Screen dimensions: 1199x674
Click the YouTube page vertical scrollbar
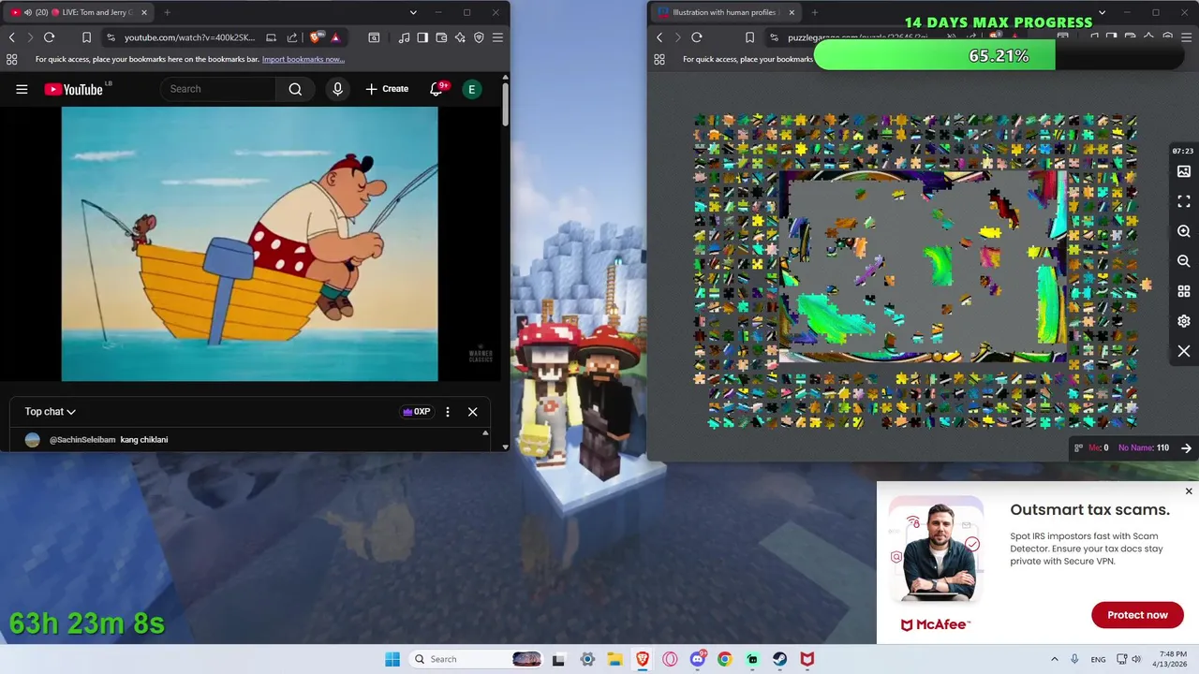point(506,103)
